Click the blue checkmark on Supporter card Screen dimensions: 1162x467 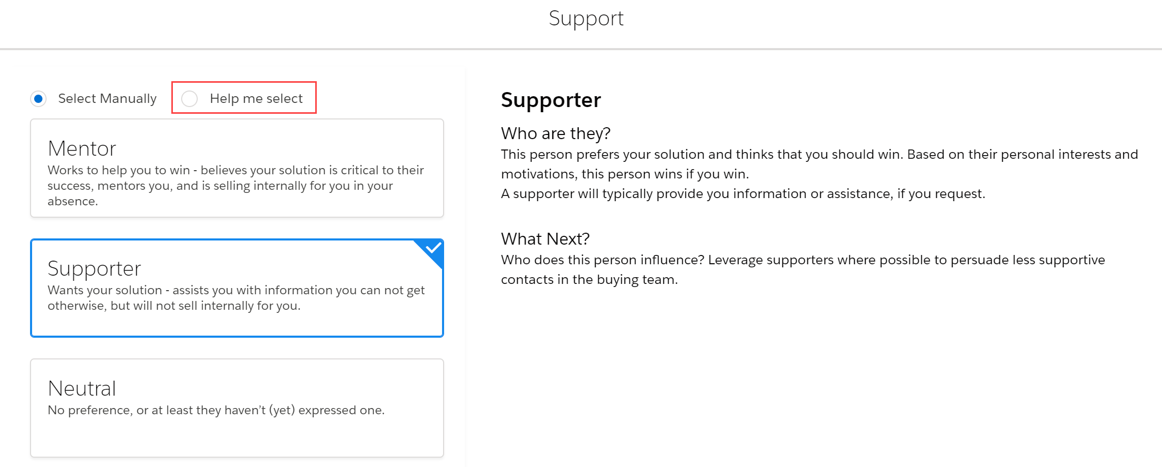(433, 249)
